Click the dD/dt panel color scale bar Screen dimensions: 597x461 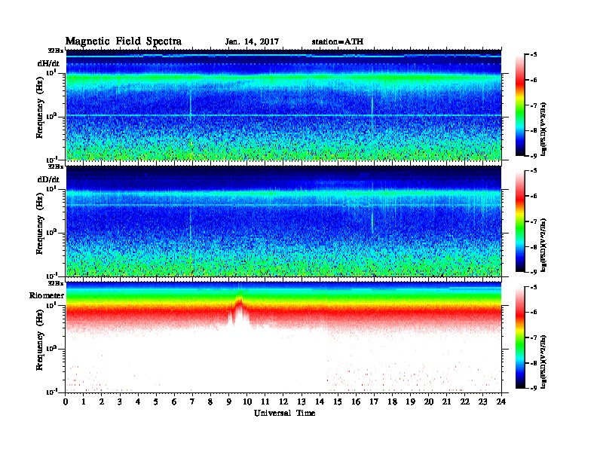(x=520, y=221)
